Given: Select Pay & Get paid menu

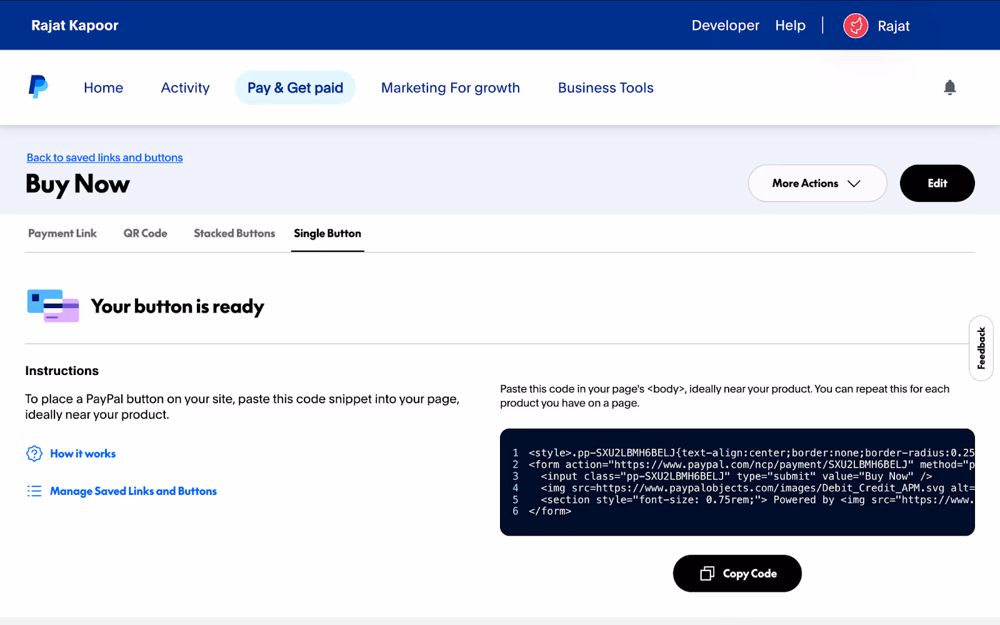Looking at the screenshot, I should click(295, 87).
